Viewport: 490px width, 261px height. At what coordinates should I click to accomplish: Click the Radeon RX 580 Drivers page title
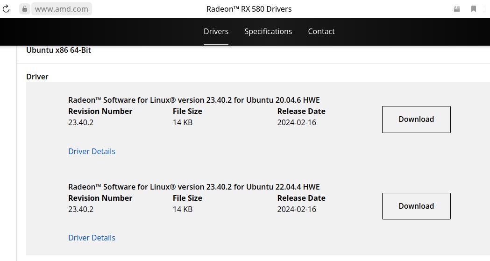coord(249,9)
